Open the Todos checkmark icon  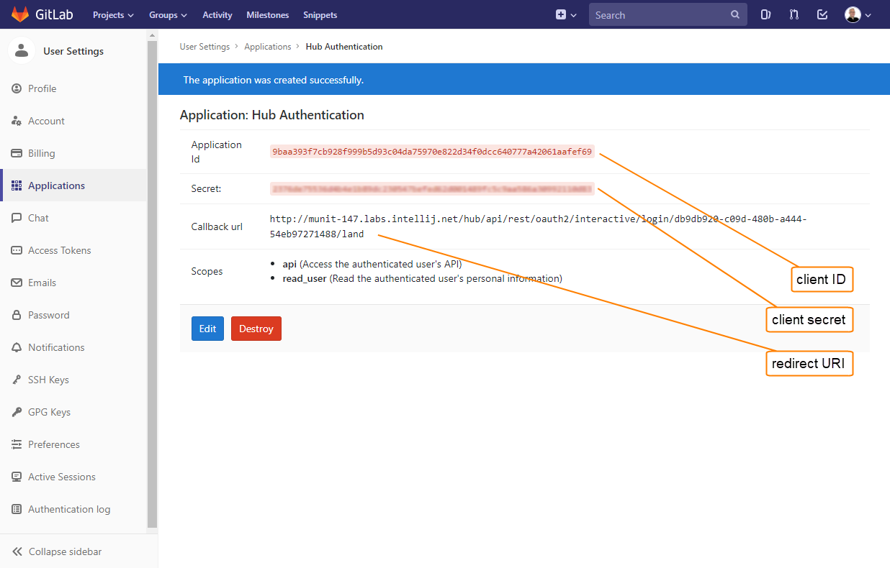tap(822, 14)
